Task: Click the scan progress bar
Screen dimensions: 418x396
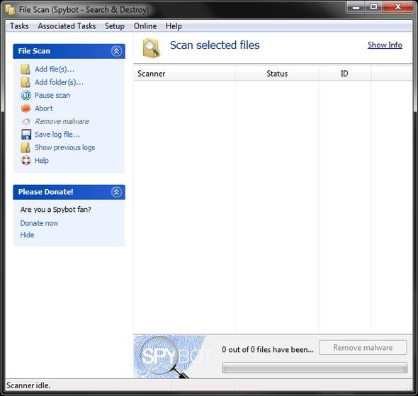Action: coord(315,368)
